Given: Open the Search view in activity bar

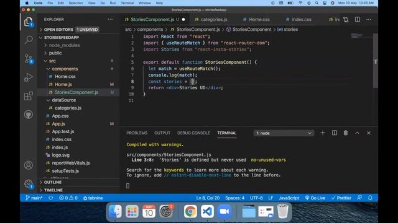Looking at the screenshot, I should tap(29, 40).
